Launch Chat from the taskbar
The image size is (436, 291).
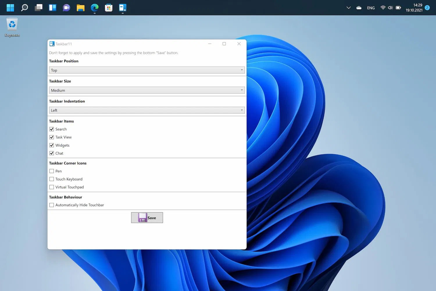pos(67,8)
